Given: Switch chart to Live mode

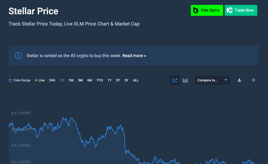Looking at the screenshot, I should [x=40, y=80].
